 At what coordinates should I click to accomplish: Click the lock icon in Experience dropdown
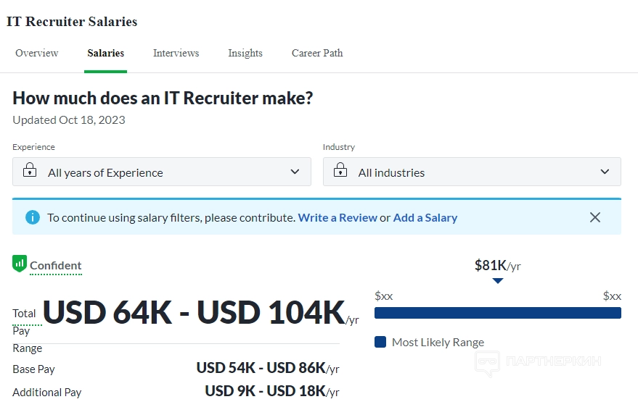pos(30,171)
